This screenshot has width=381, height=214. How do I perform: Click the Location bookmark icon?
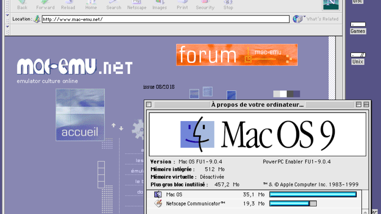pyautogui.click(x=37, y=19)
